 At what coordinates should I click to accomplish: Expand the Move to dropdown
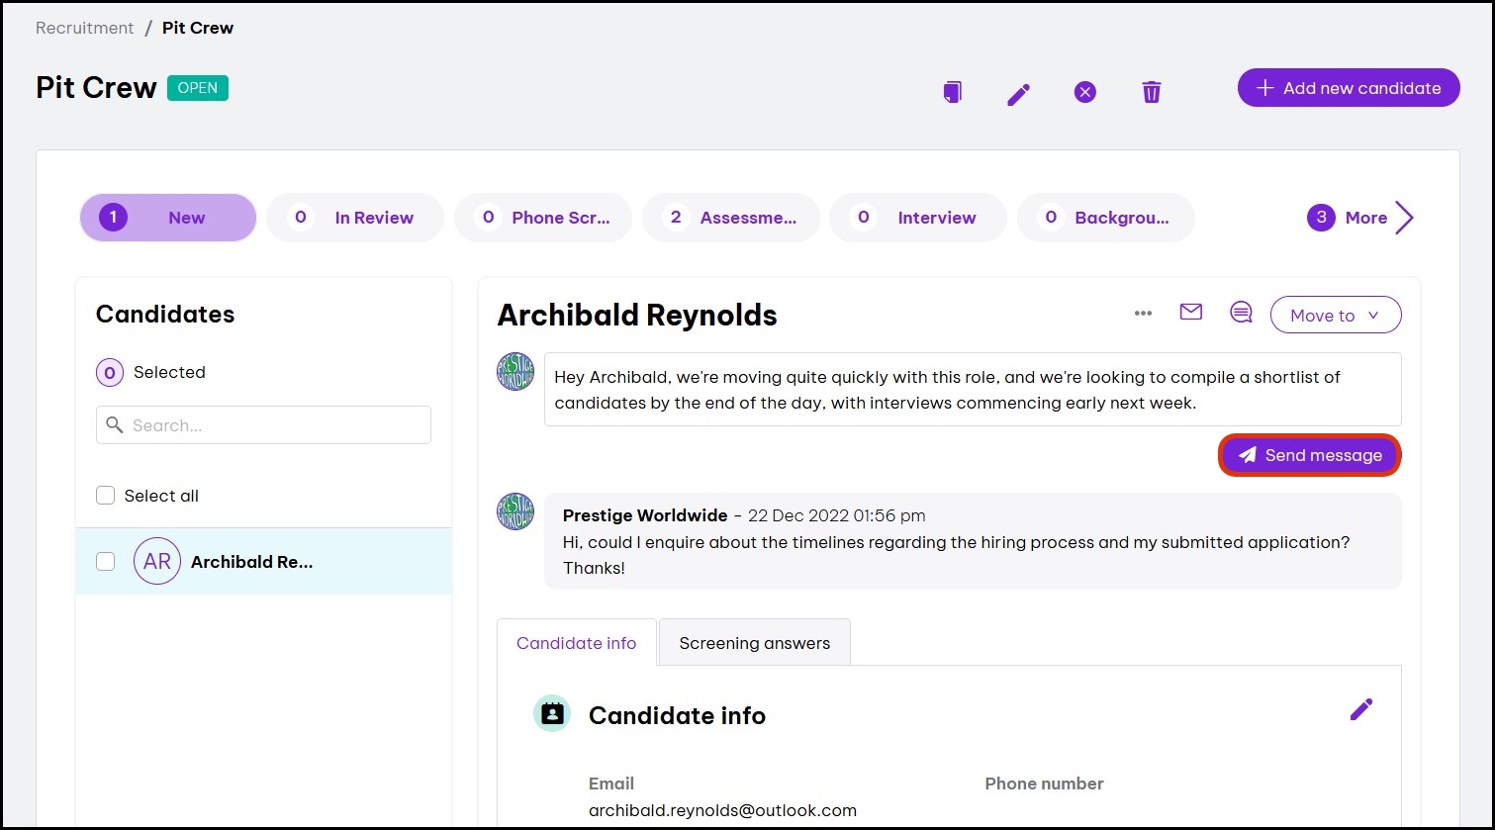tap(1335, 315)
